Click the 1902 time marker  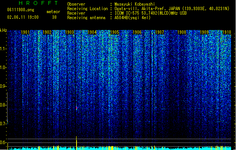click(47, 32)
